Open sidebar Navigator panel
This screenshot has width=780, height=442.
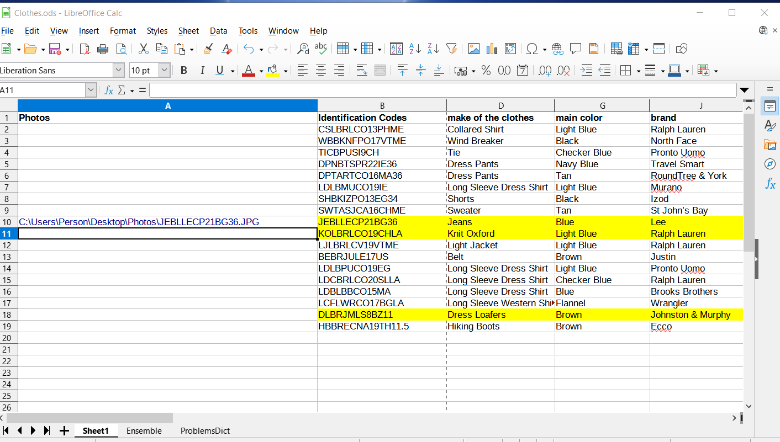click(x=770, y=164)
